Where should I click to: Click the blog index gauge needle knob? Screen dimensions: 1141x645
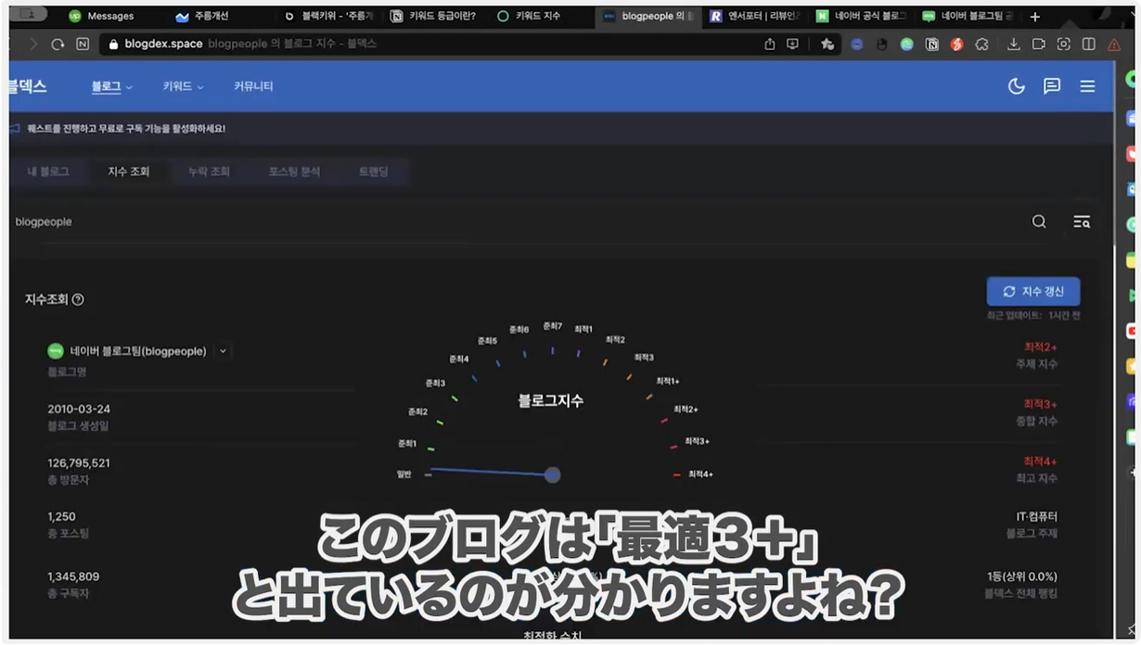[x=553, y=474]
